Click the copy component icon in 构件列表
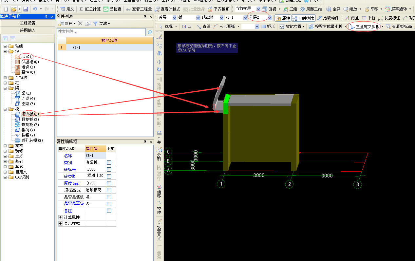Viewport: 415px width, 261px height. coord(87,23)
